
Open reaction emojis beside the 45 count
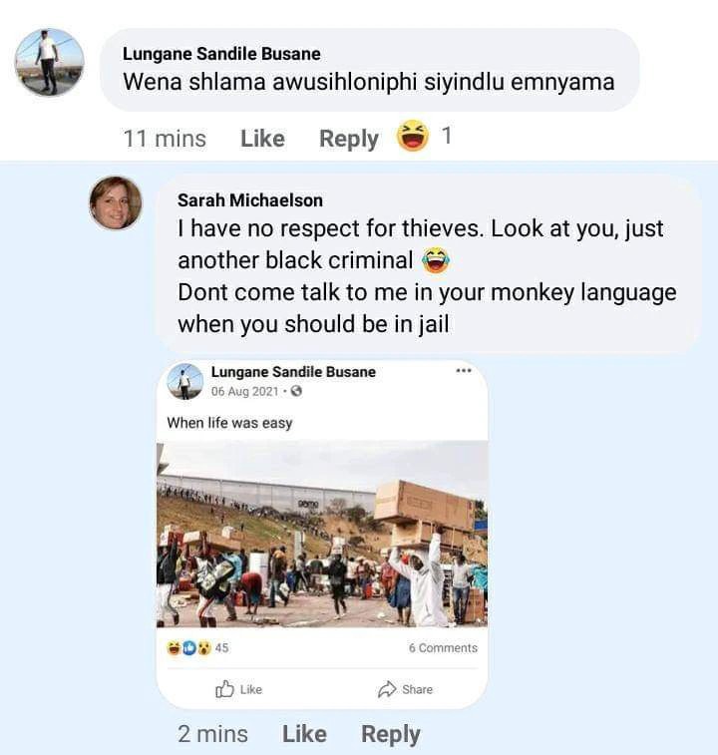point(189,648)
